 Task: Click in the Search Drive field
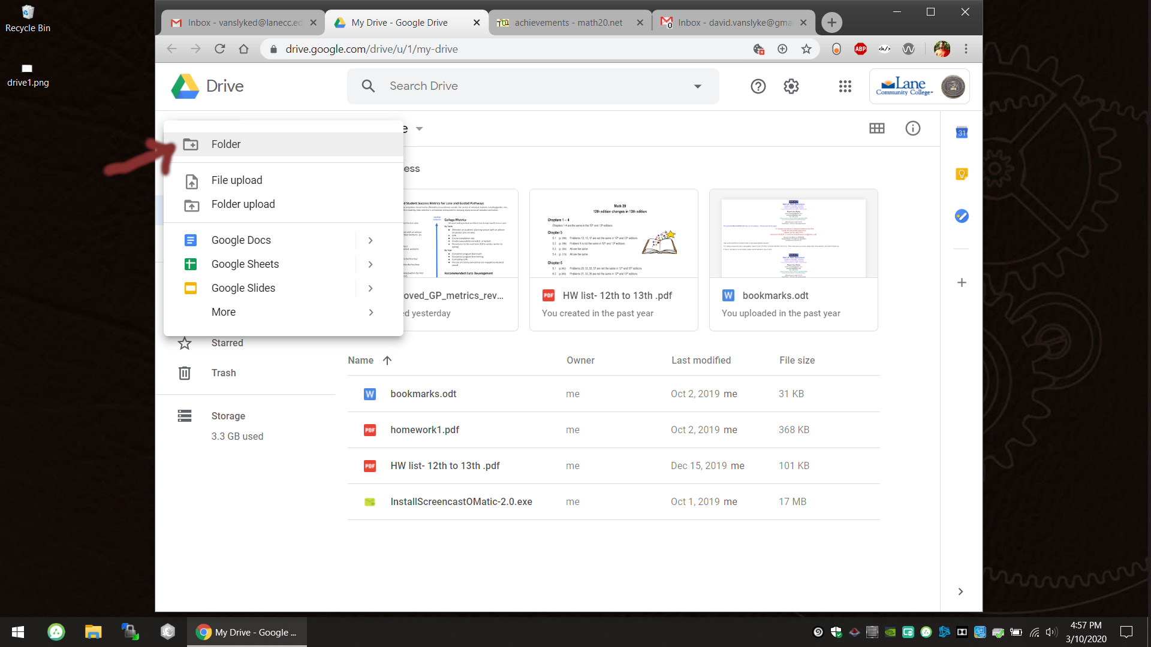533,86
